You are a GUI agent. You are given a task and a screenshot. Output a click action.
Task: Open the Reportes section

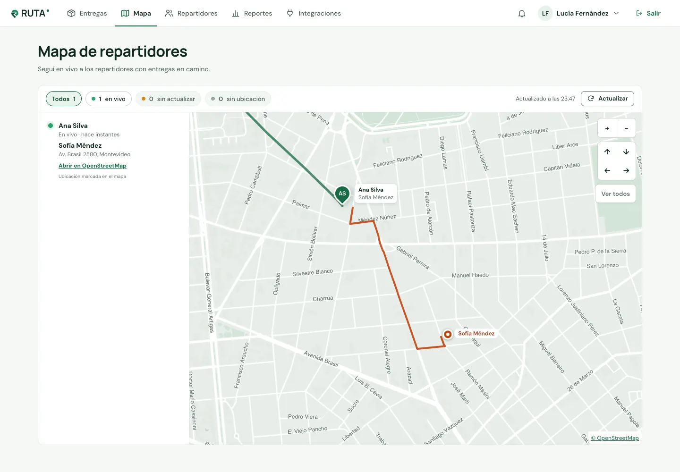252,13
